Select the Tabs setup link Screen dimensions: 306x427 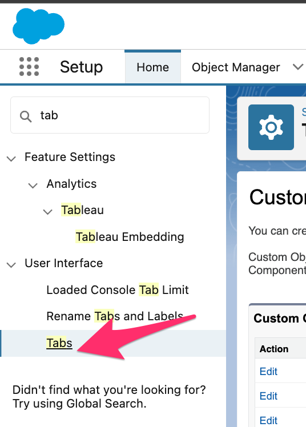pyautogui.click(x=59, y=343)
